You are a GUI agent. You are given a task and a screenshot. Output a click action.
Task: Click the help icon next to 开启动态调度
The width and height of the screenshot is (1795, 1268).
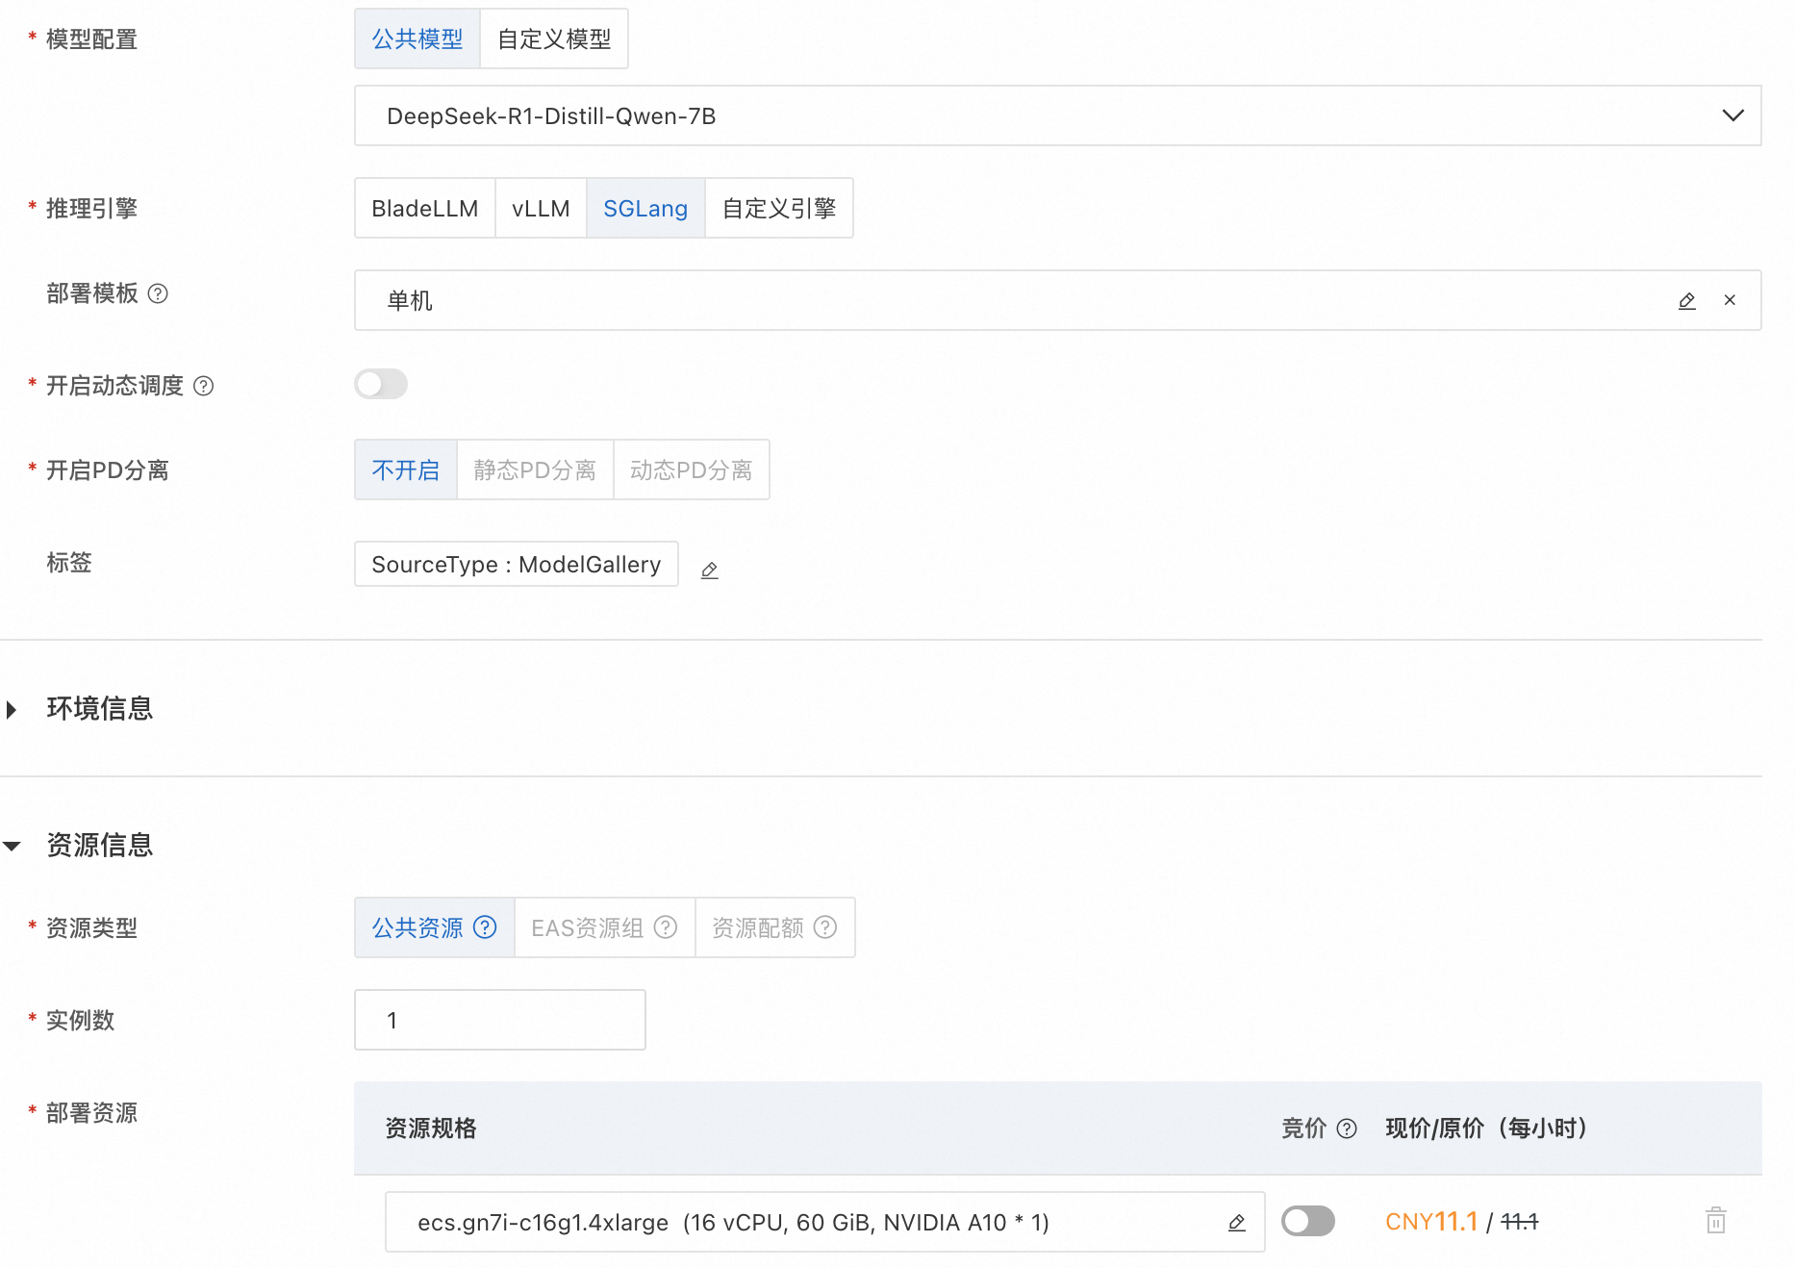click(x=204, y=386)
